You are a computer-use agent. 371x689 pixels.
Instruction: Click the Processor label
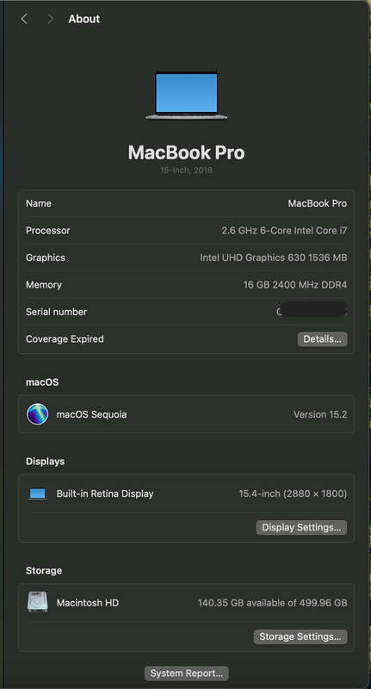coord(48,230)
